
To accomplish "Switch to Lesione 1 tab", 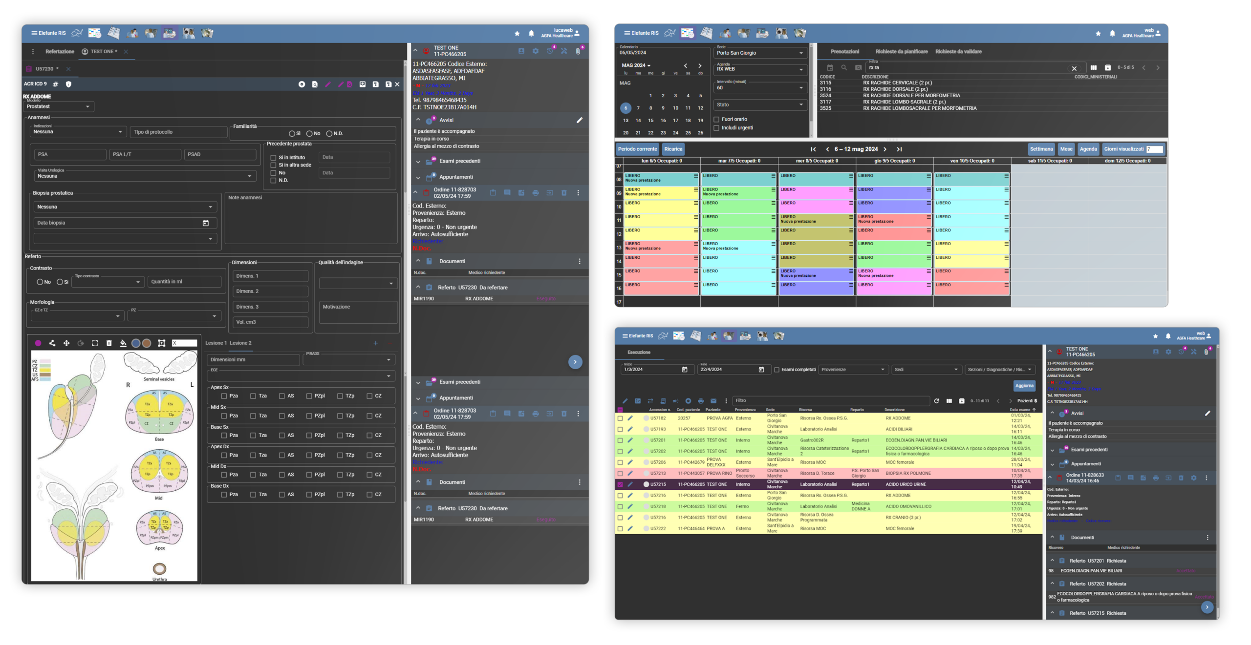I will click(x=216, y=343).
